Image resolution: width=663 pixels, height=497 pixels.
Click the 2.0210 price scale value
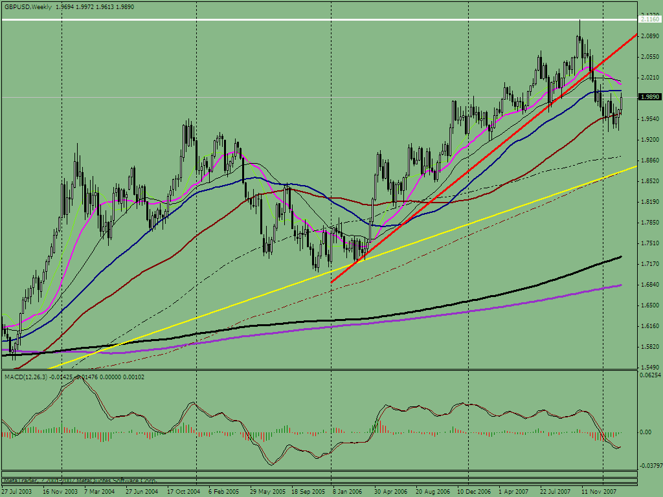pyautogui.click(x=650, y=78)
